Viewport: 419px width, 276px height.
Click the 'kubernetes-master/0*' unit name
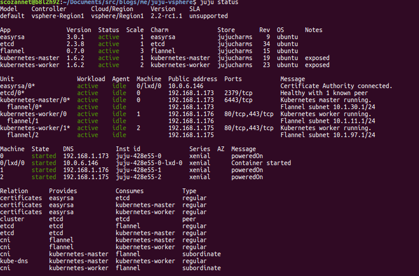35,100
